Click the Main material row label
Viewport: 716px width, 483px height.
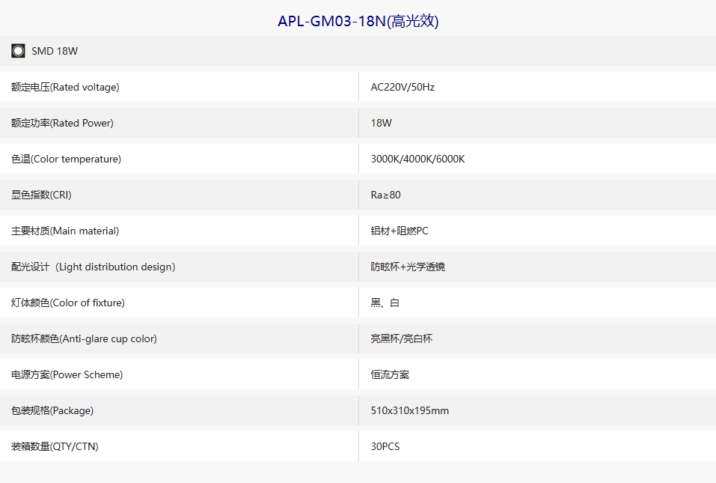click(65, 231)
